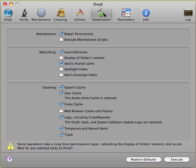
Task: Uncheck the LaunchServices rebuilding option
Action: (x=61, y=52)
